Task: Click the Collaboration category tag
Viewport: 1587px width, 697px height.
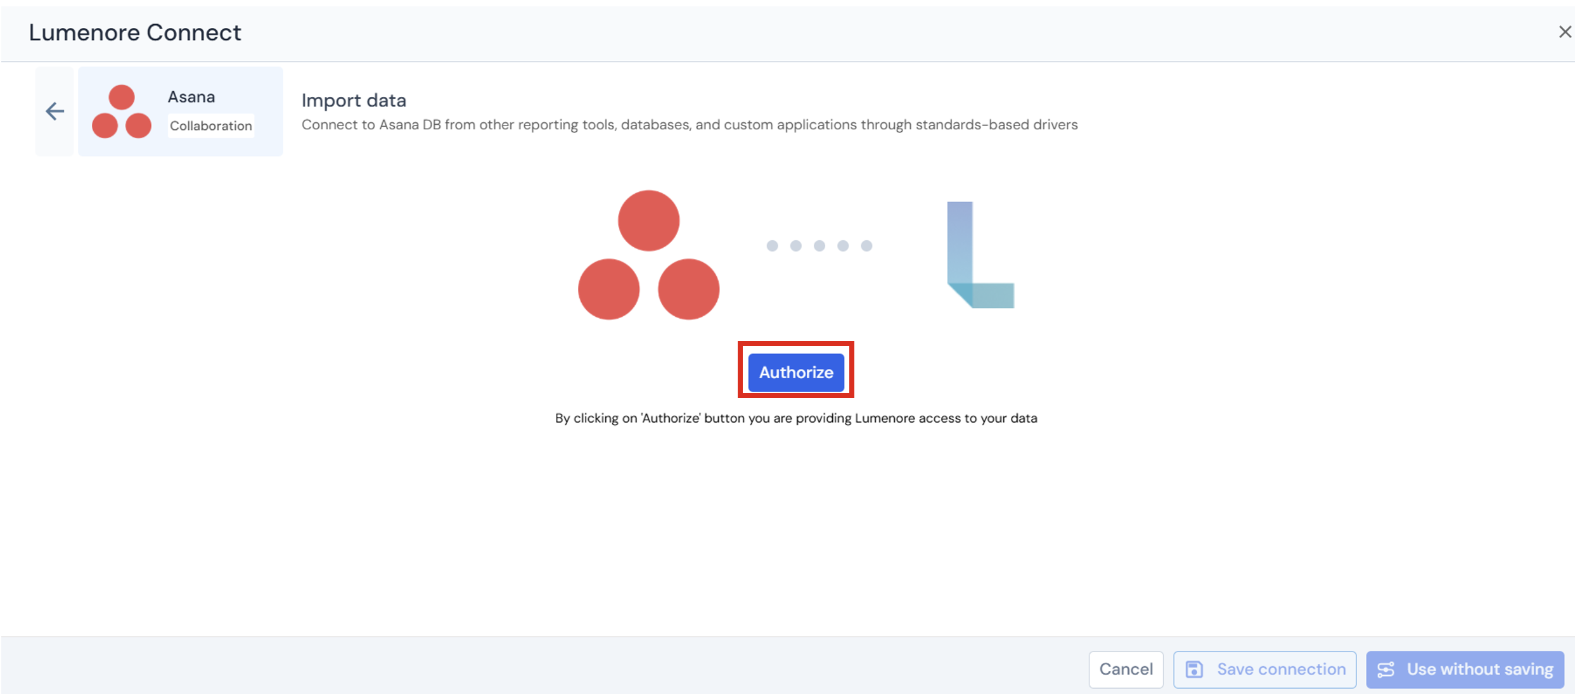Action: click(211, 125)
